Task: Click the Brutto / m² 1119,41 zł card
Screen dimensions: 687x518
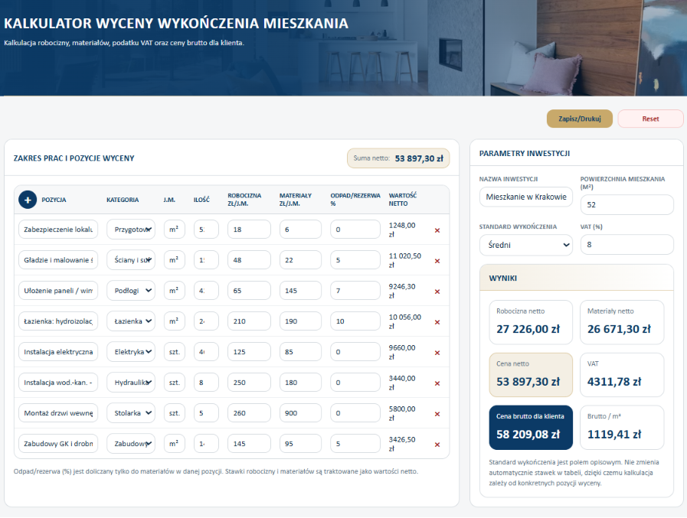Action: coord(622,428)
